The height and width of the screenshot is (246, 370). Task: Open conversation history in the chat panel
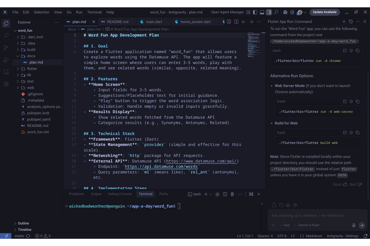[350, 22]
